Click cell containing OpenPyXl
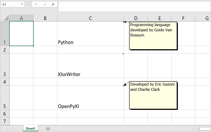Image resolution: width=211 pixels, height=132 pixels. 90,98
